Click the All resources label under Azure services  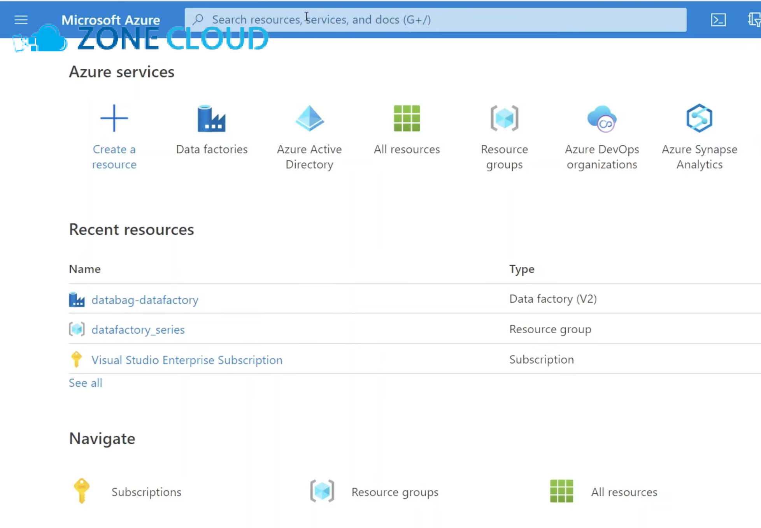point(407,149)
